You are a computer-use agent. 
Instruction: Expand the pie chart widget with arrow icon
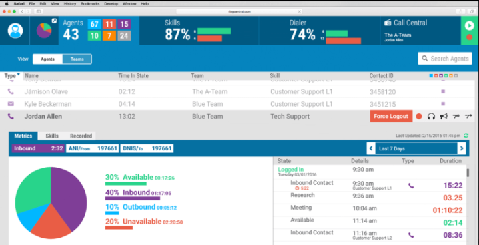54,21
